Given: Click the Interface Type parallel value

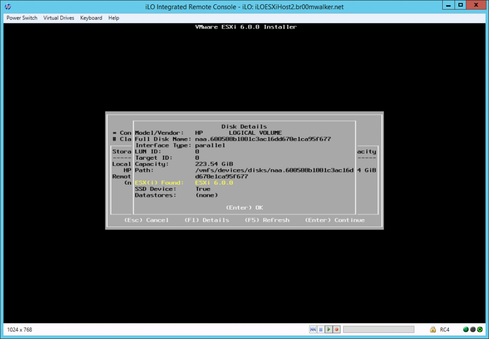Looking at the screenshot, I should [x=210, y=145].
